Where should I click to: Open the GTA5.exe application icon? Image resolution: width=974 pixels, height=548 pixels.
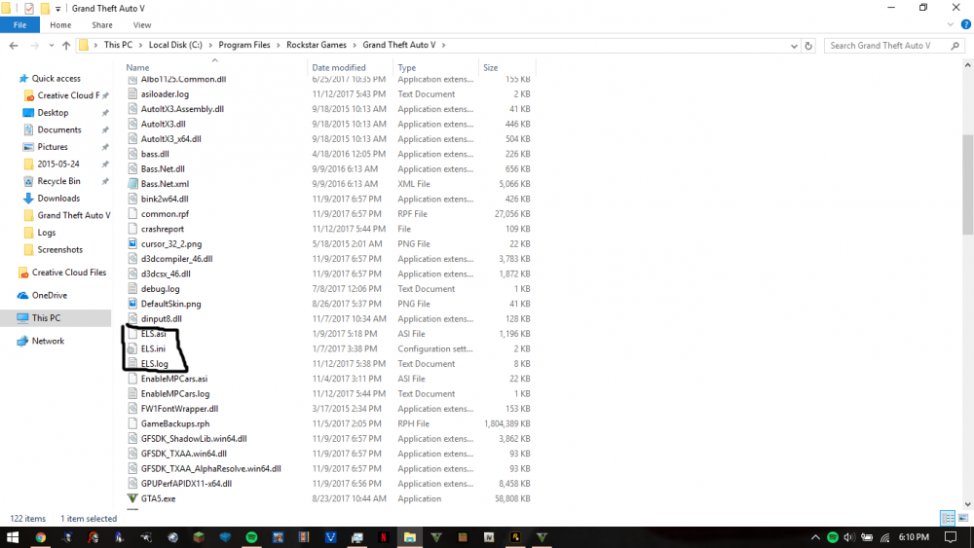click(132, 498)
